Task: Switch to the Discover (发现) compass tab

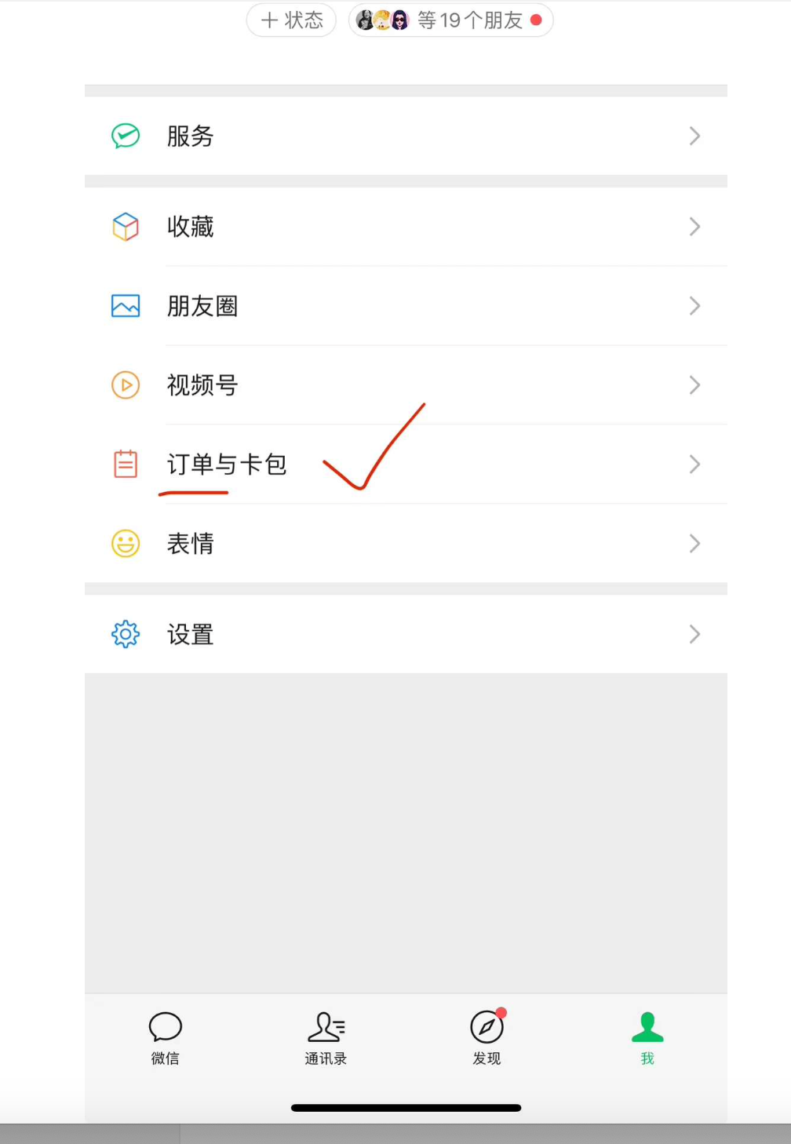Action: click(x=487, y=1037)
